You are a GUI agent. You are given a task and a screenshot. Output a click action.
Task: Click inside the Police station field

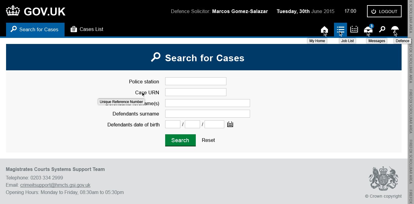[195, 81]
